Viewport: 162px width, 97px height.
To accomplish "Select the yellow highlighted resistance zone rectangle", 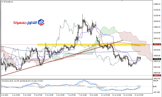I will [x=92, y=45].
